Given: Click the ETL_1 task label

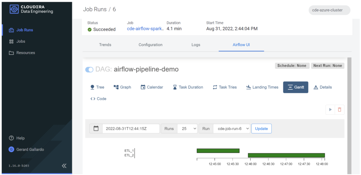Looking at the screenshot, I should [129, 151].
